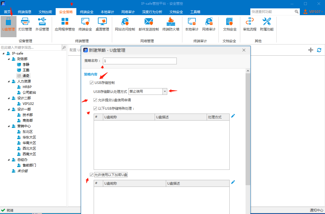Open 应用程序管控 application control
Viewport: 325px width, 214px height.
tap(65, 24)
